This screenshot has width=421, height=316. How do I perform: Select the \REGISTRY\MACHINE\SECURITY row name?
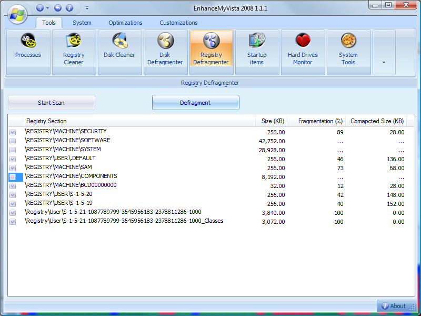pos(66,131)
